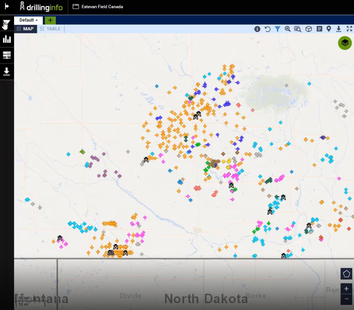Zoom out with the minus button
The height and width of the screenshot is (310, 354).
346,299
